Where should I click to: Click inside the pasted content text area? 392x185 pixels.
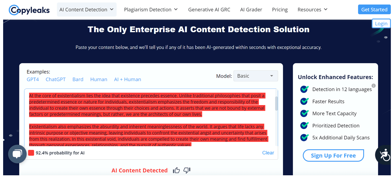pos(151,118)
